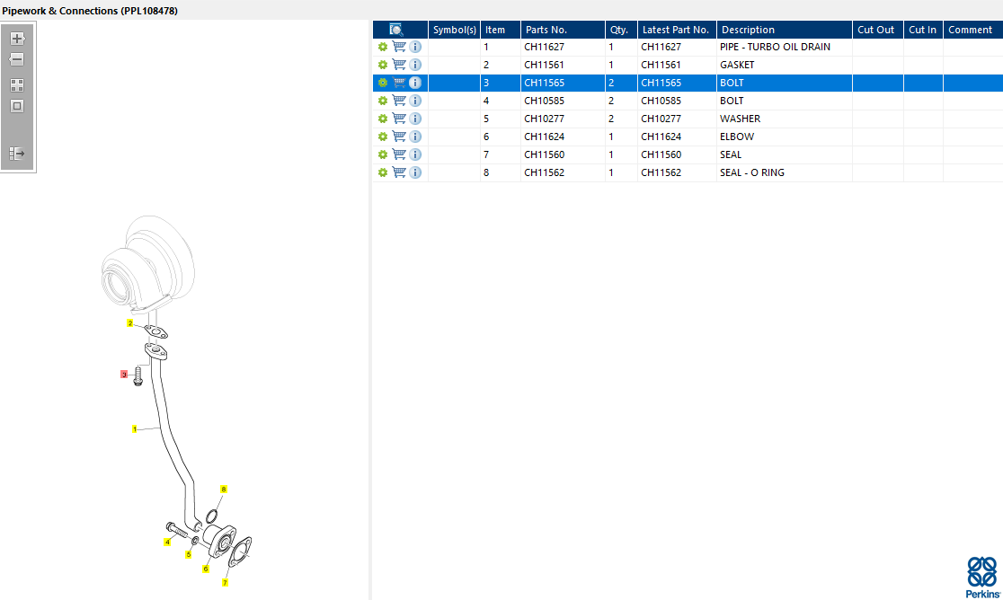Add ELBOW CH11624 to cart
This screenshot has width=1003, height=600.
pyautogui.click(x=399, y=137)
